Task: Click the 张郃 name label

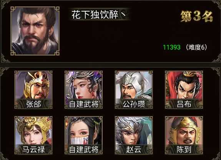Action: point(33,104)
